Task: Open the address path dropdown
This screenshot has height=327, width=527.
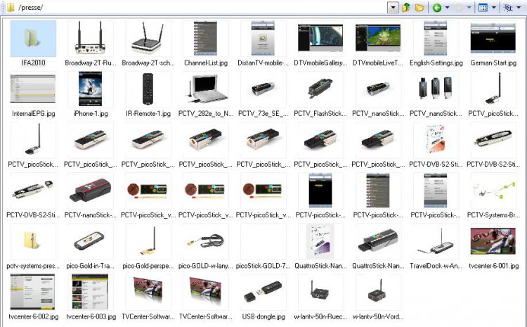Action: click(x=393, y=8)
